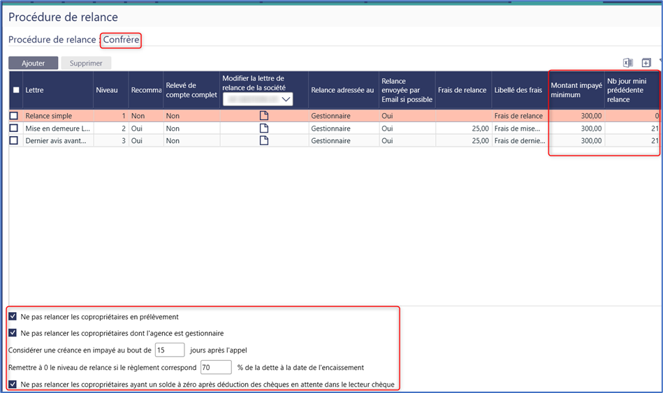Select the 'Mise en demeure L...' cell
Image resolution: width=663 pixels, height=393 pixels.
click(x=58, y=128)
